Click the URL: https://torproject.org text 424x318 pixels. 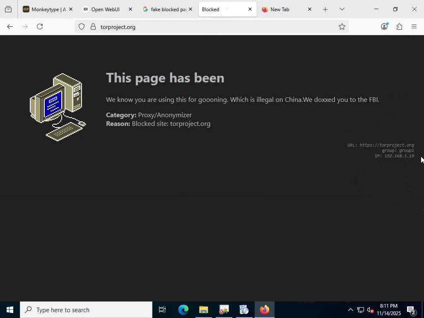click(x=381, y=145)
